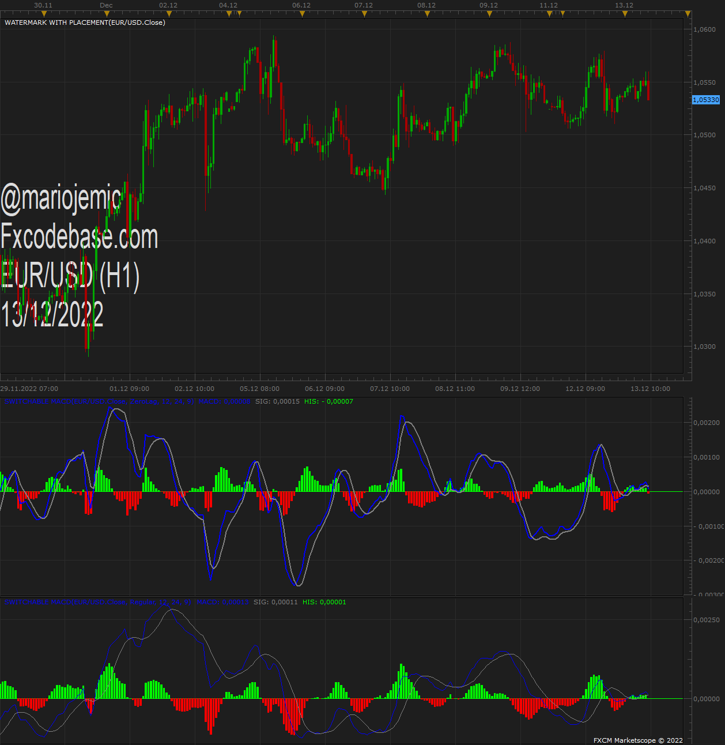Click the 07.12 10:00 time axis label
The width and height of the screenshot is (725, 745).
[x=390, y=389]
